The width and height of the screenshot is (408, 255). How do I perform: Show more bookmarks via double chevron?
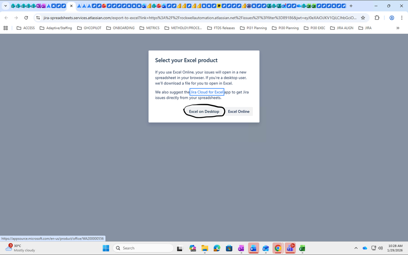pyautogui.click(x=398, y=28)
